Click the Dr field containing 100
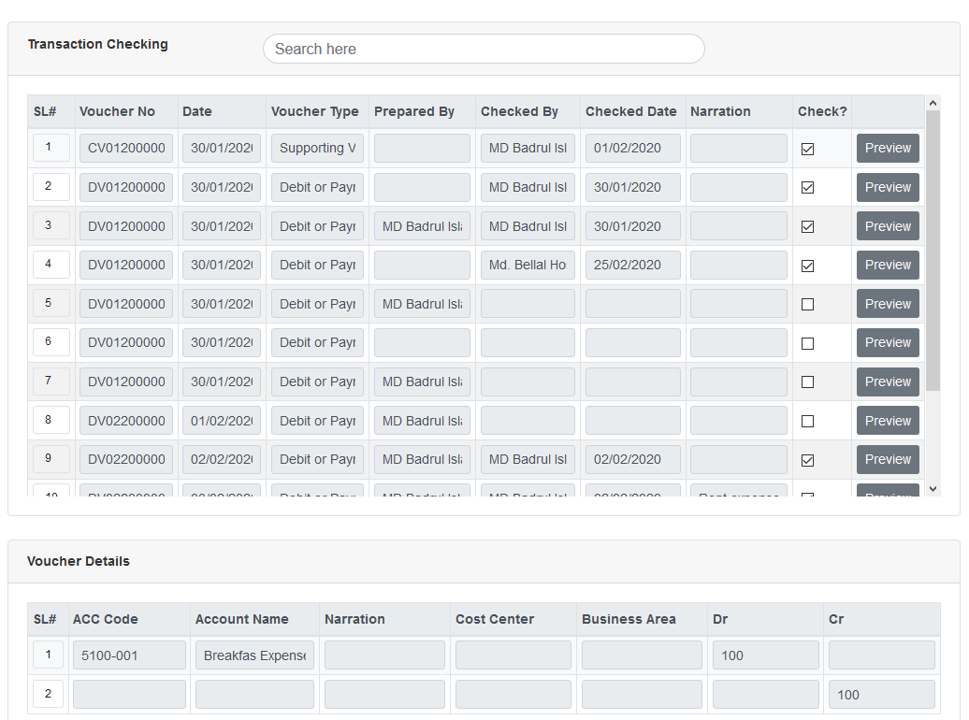Image resolution: width=969 pixels, height=720 pixels. [x=765, y=655]
